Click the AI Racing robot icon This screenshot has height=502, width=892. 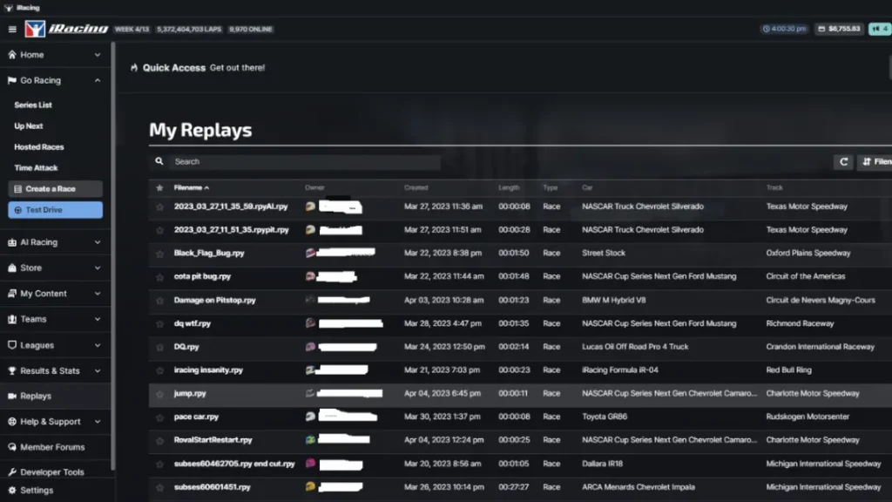pyautogui.click(x=12, y=242)
